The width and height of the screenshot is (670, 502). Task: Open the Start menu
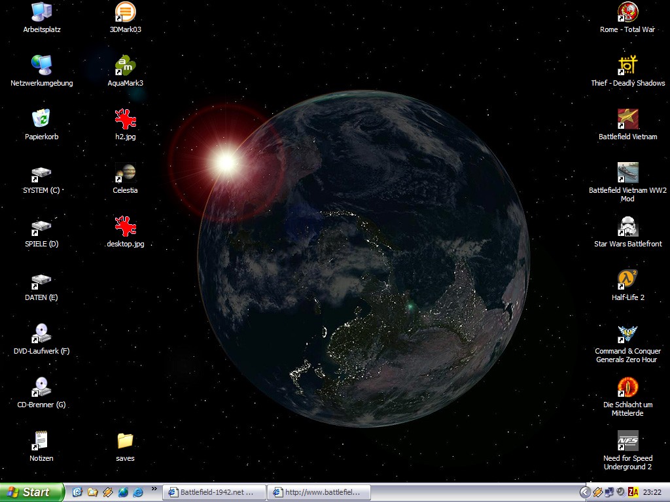(x=31, y=492)
